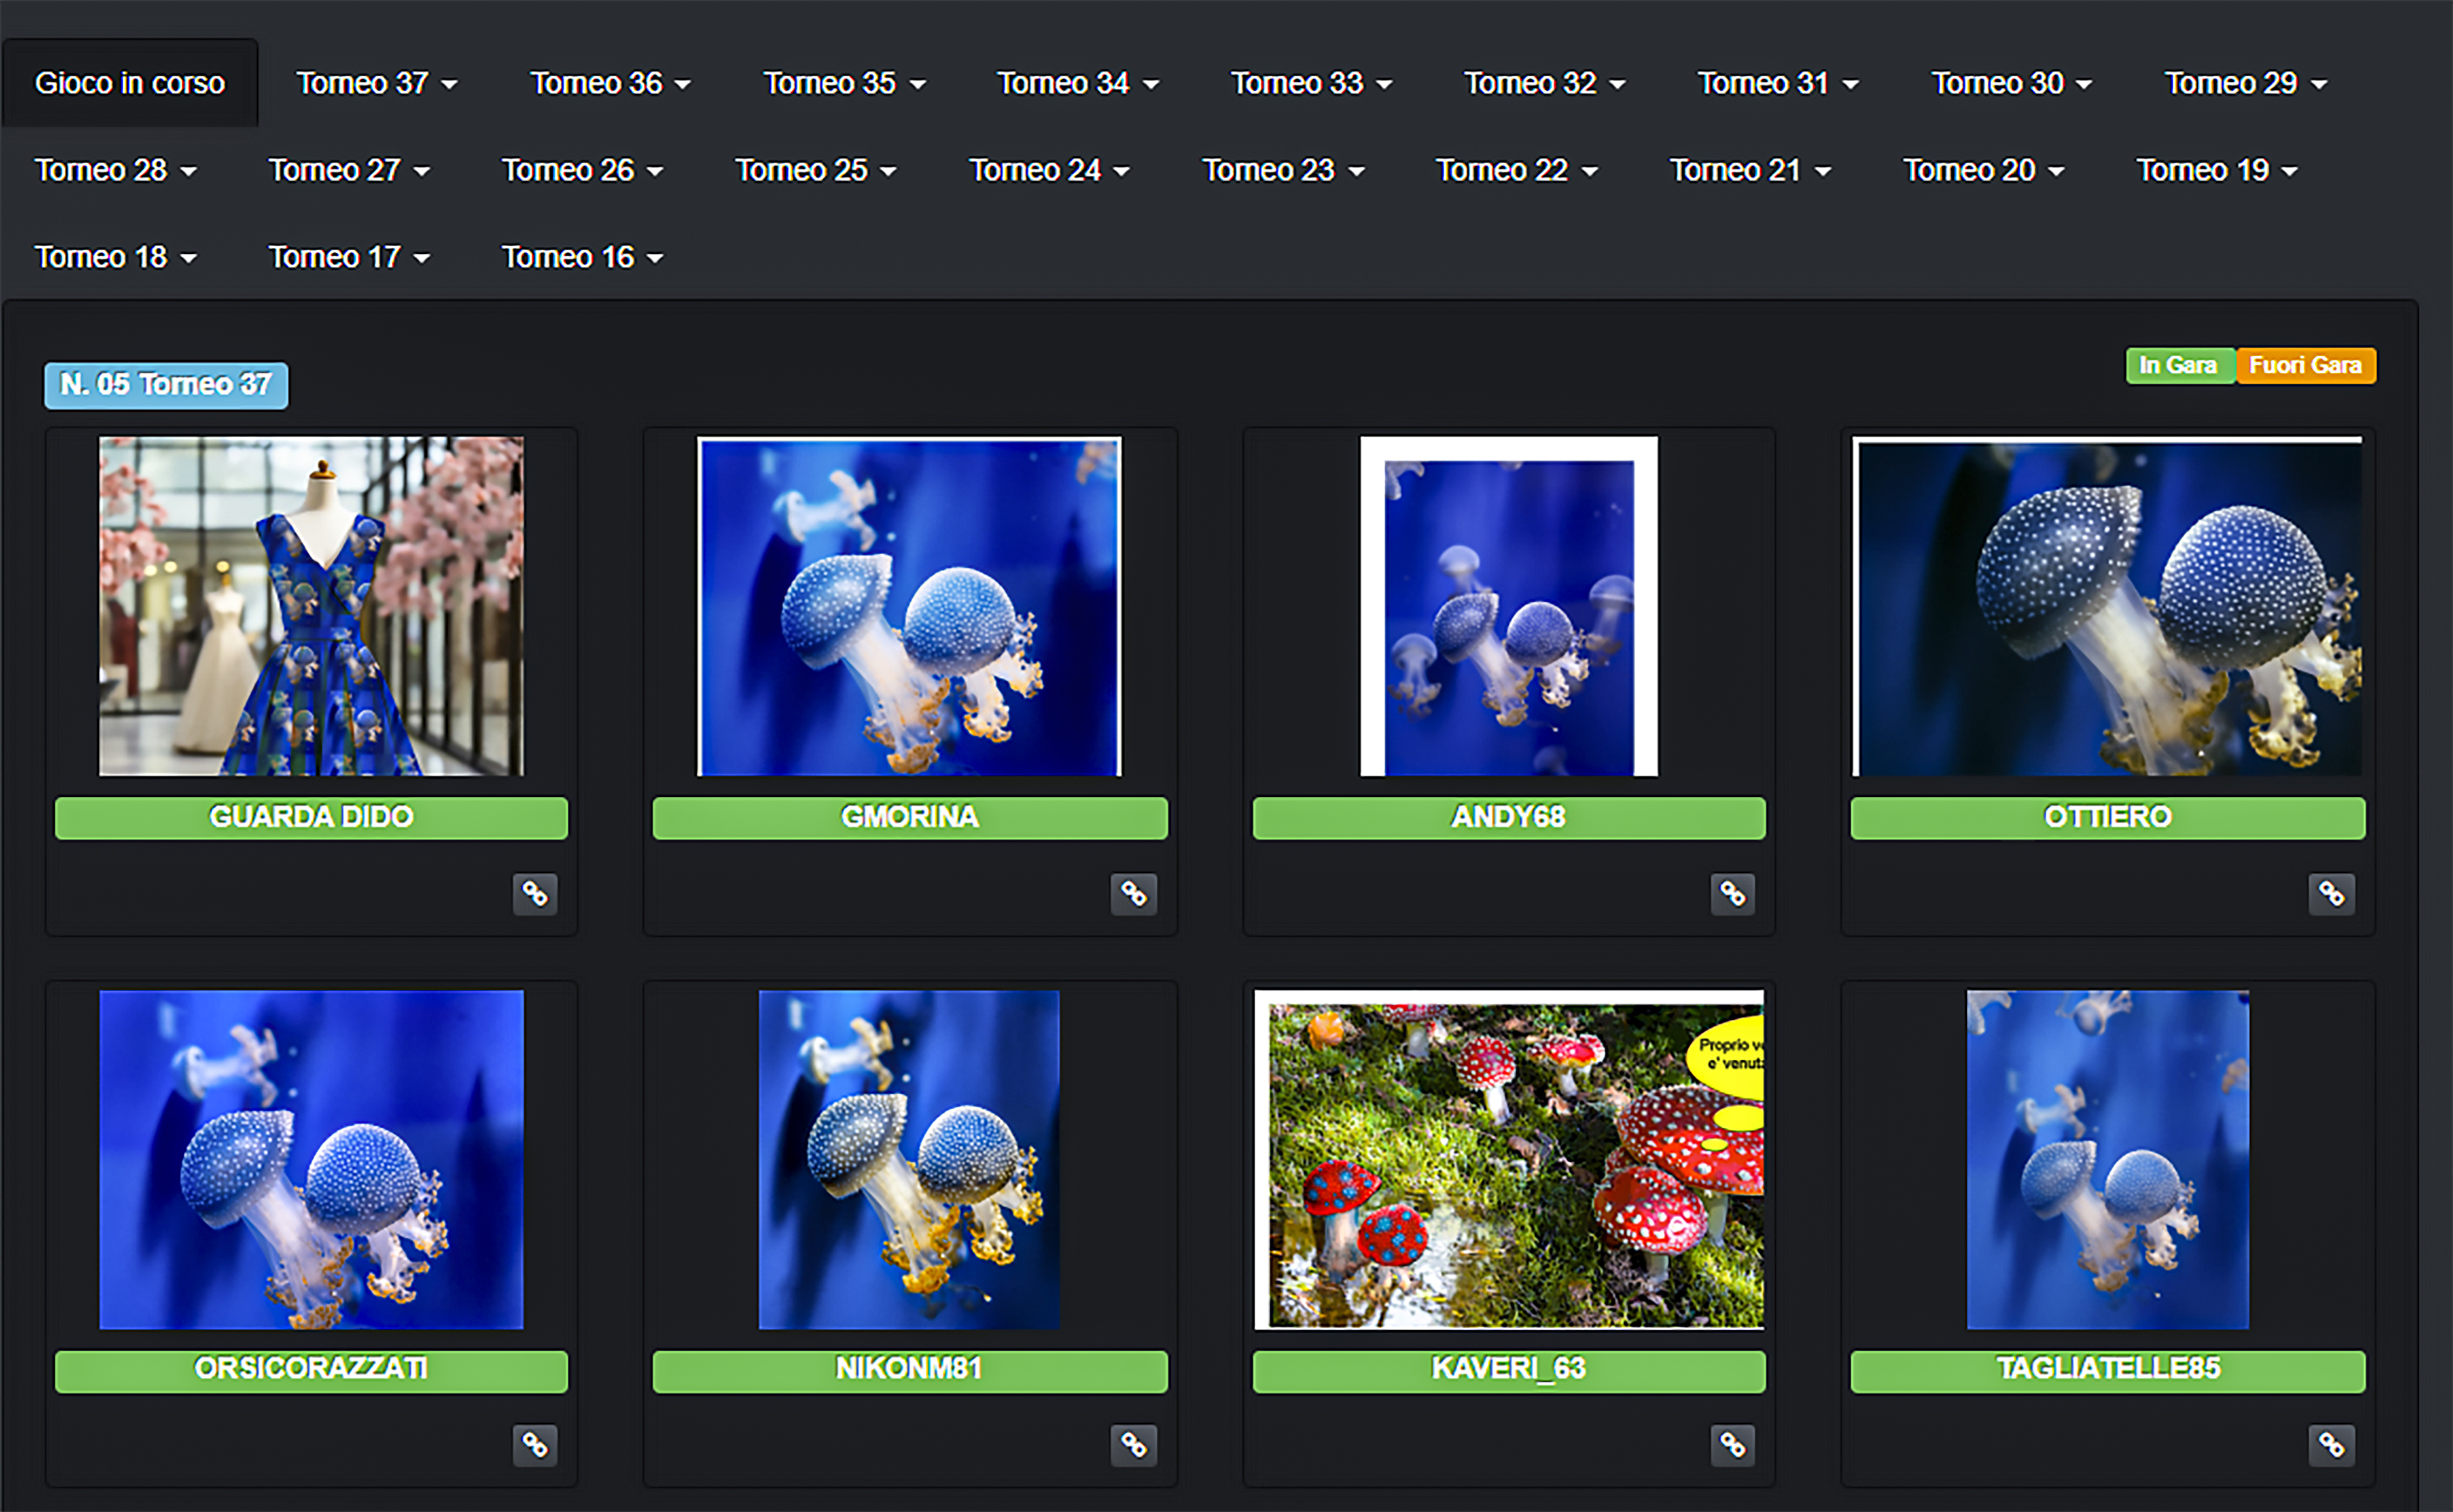Click link icon under GMORINA card
The height and width of the screenshot is (1512, 2453).
[1133, 893]
